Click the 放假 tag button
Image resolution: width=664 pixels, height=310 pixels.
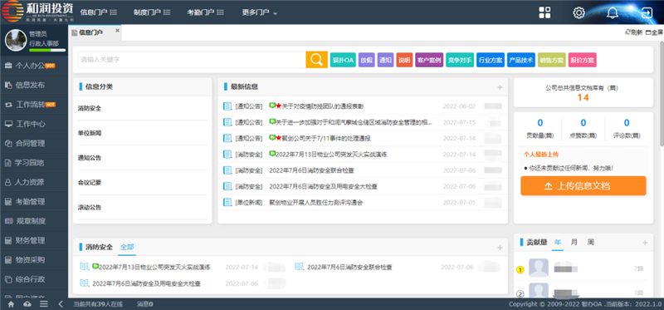click(366, 60)
